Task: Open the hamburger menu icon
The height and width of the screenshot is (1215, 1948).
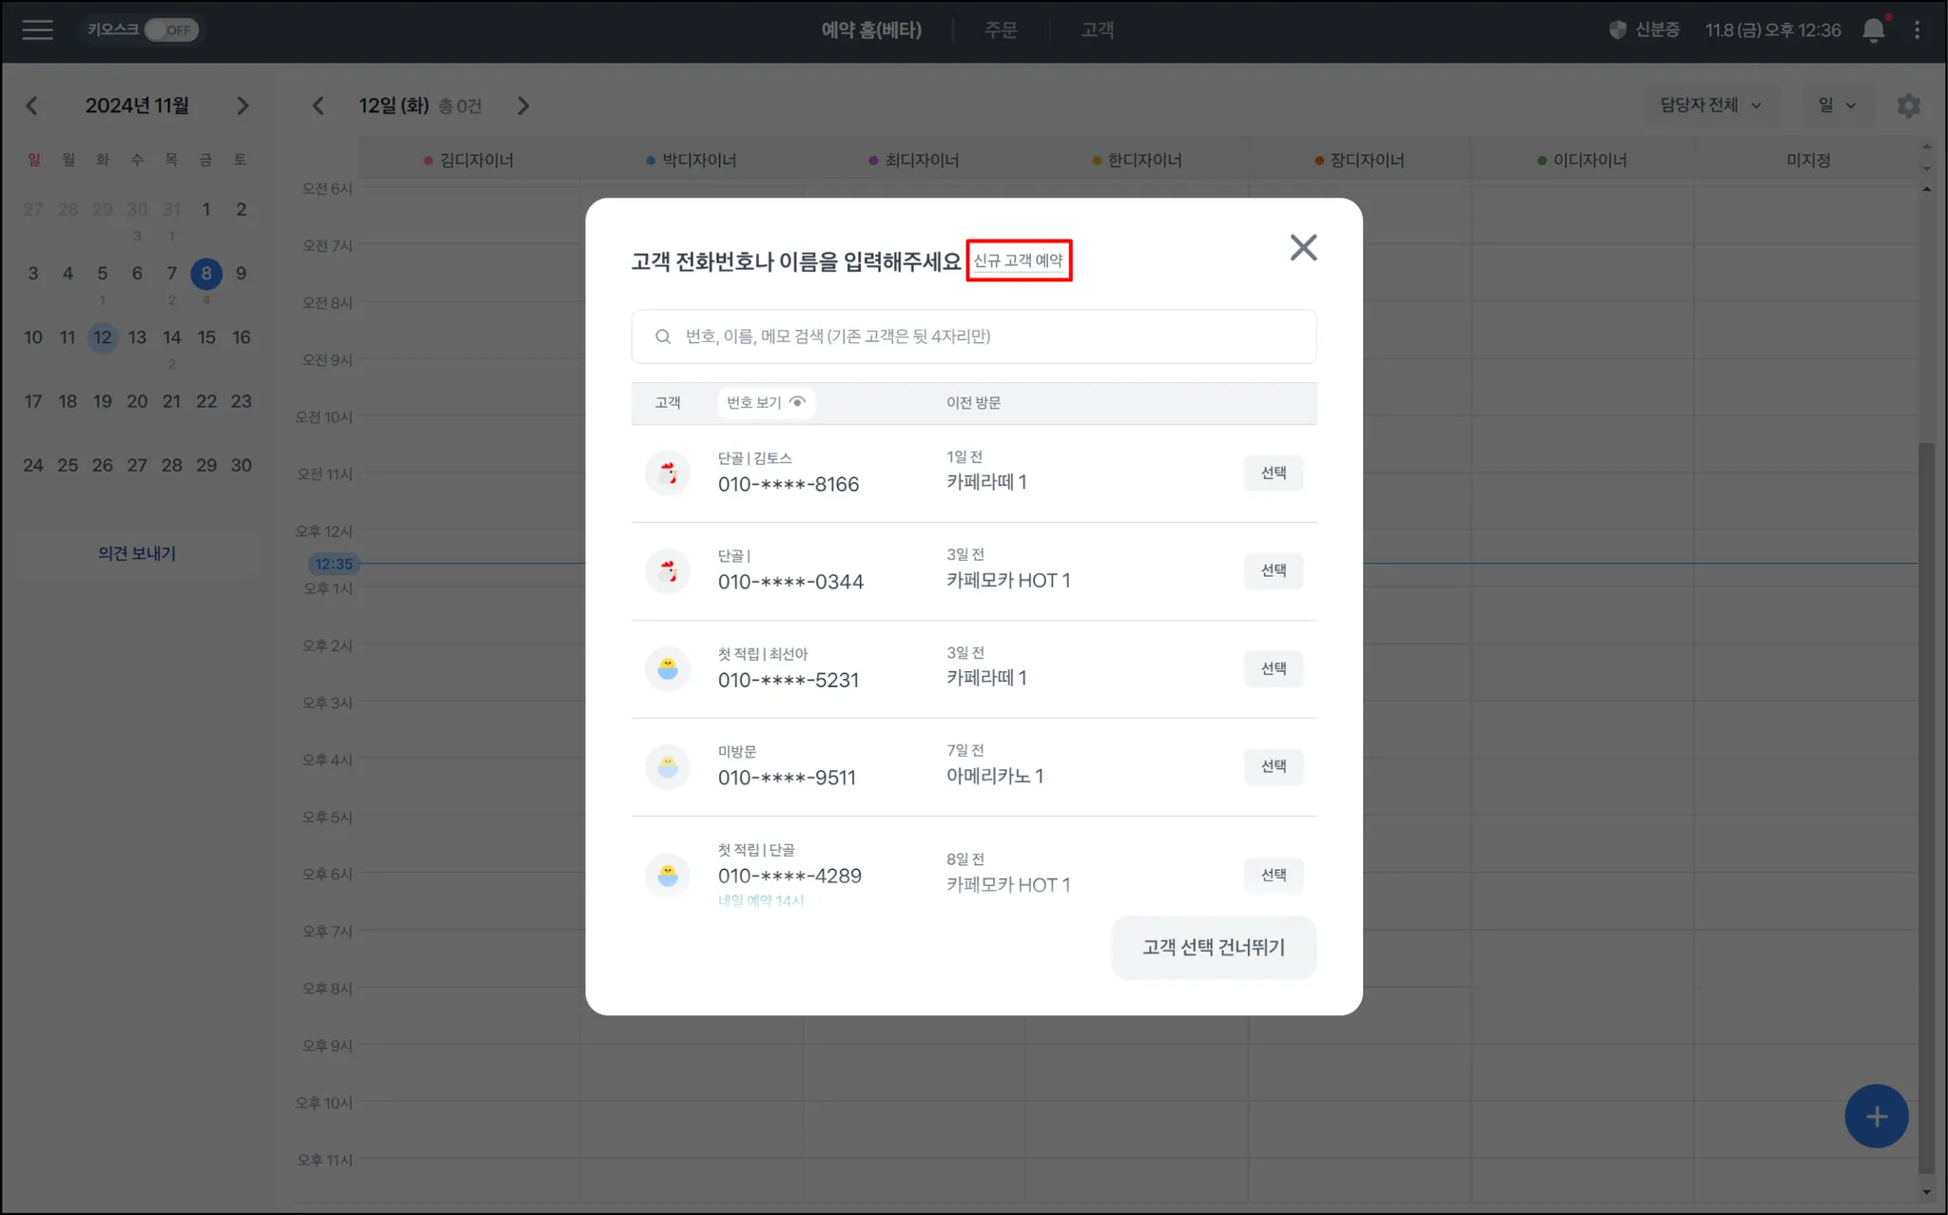Action: point(37,30)
